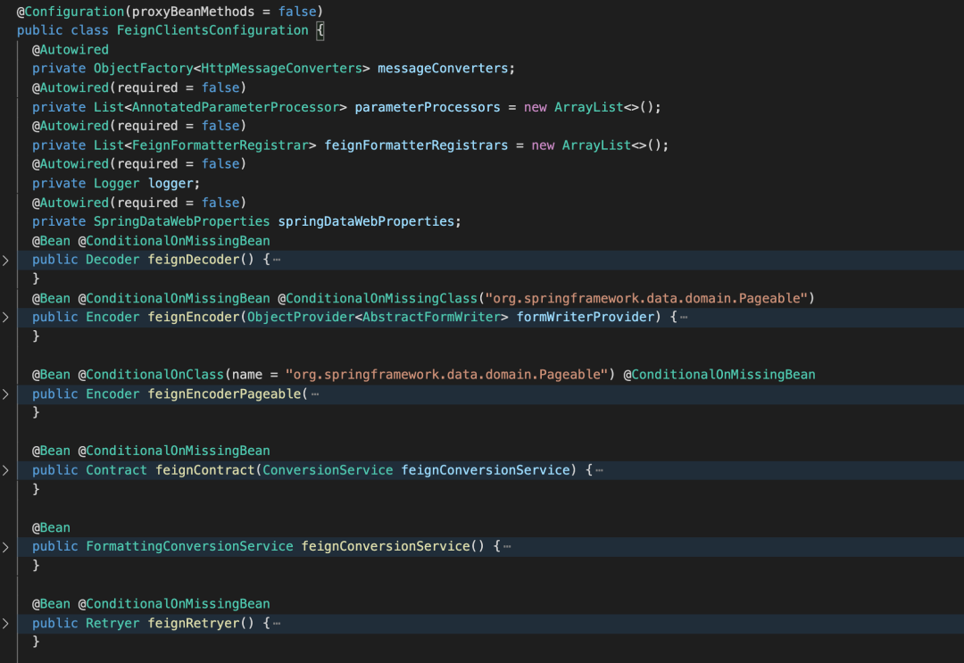Click the HttpMessageConverters type
This screenshot has width=964, height=663.
click(x=281, y=68)
